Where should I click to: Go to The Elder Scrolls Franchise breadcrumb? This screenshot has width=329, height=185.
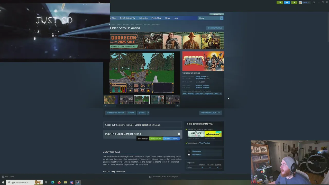tap(132, 25)
